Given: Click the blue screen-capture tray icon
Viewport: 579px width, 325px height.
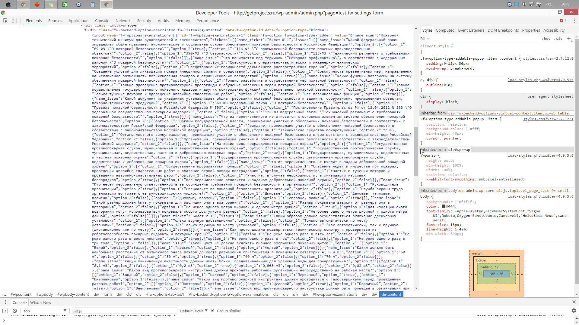Looking at the screenshot, I should 517,4.
